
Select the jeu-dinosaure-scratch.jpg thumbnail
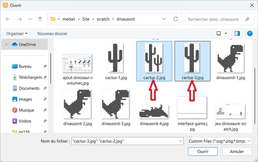coord(230,111)
